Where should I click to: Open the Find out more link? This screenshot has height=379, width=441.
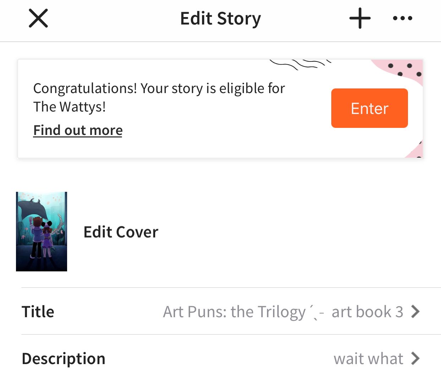78,130
